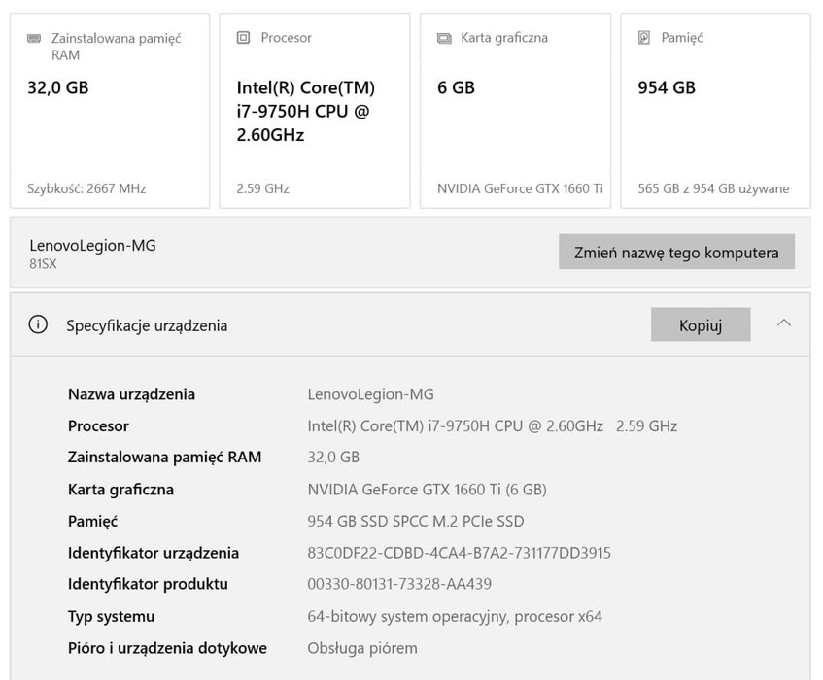Screen dimensions: 823x680
Task: Select the Intel(R) Core(TM) i7-9750H card heading
Action: click(306, 112)
